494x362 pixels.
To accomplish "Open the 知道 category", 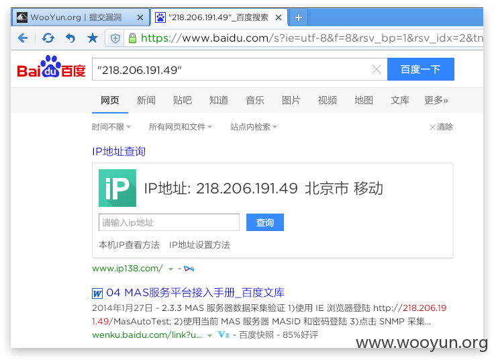I will point(219,100).
